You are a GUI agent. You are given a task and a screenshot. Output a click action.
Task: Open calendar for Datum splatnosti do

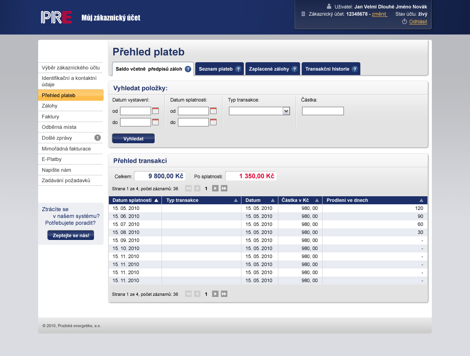pos(213,122)
